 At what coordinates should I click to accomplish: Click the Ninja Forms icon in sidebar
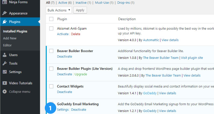click(x=5, y=2)
